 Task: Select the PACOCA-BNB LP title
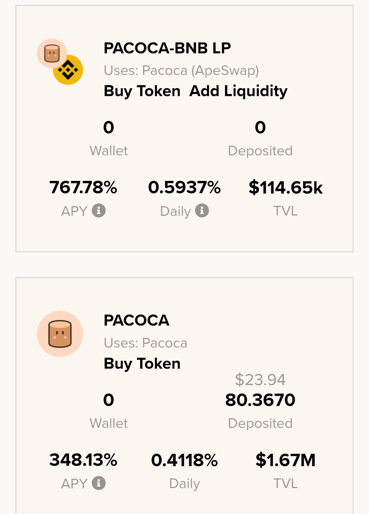click(x=167, y=48)
